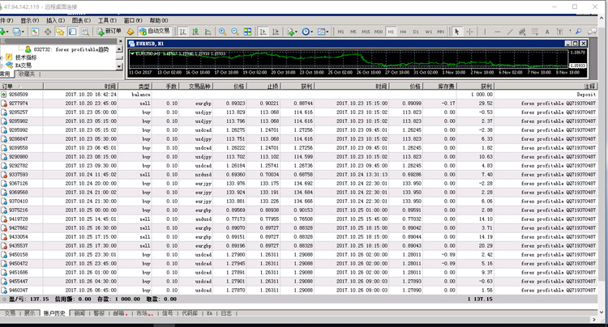Toggle the 自动交易 auto trading button

(x=155, y=32)
